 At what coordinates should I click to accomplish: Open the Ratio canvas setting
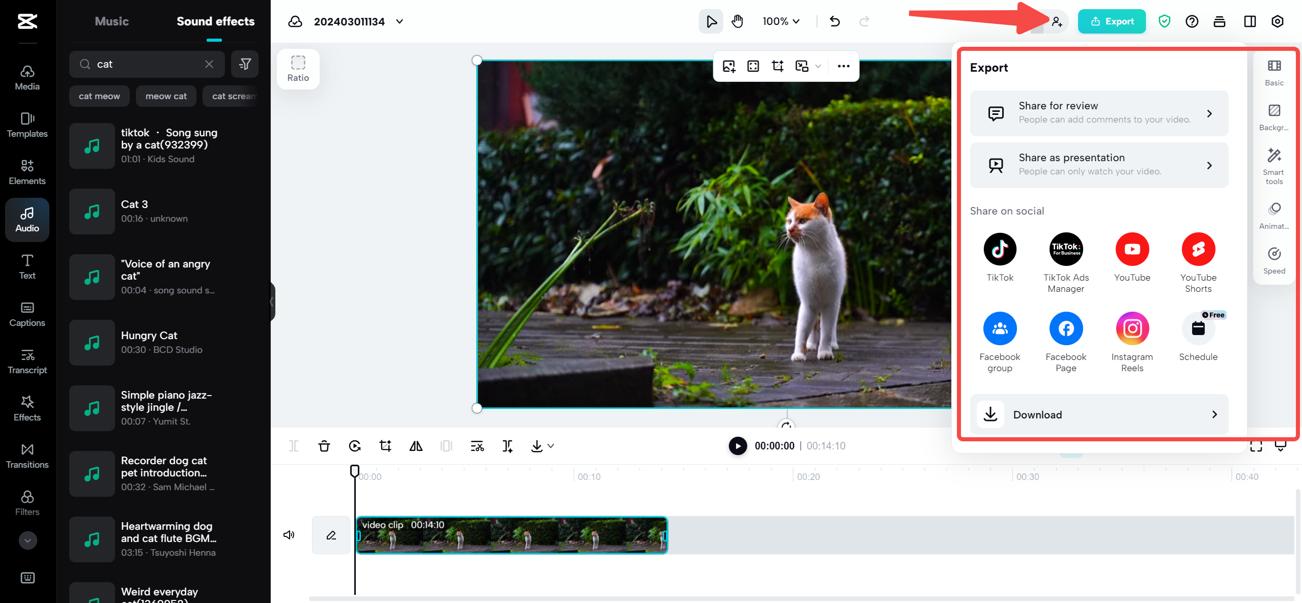coord(298,69)
